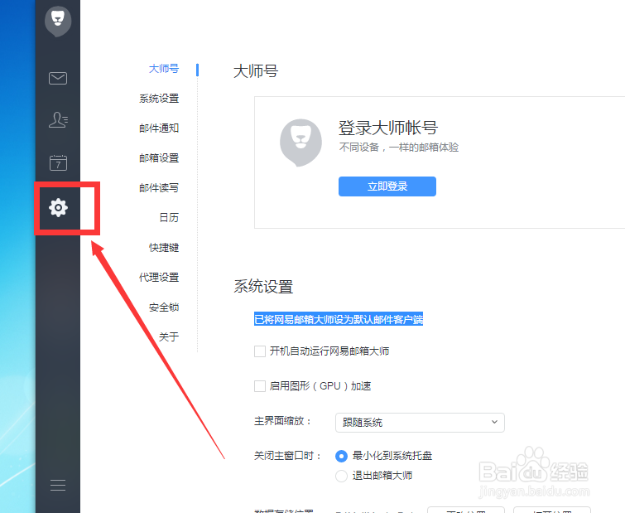Click 已将网易邮箱大师设为默认邮件客户端 text
This screenshot has width=625, height=513.
tap(339, 319)
